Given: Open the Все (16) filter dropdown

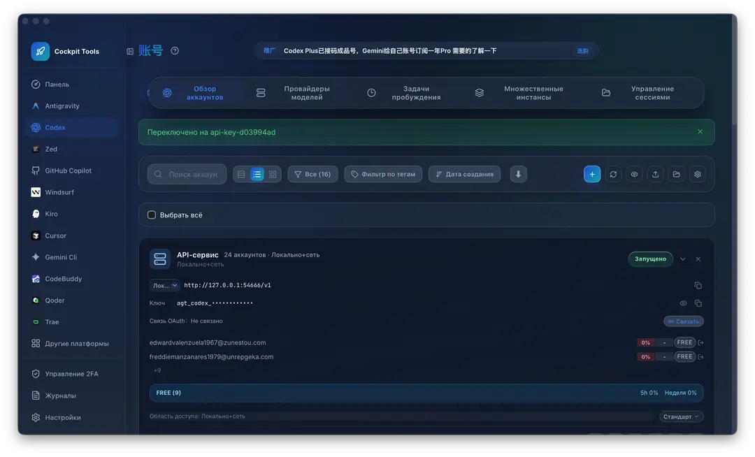Looking at the screenshot, I should (x=312, y=174).
